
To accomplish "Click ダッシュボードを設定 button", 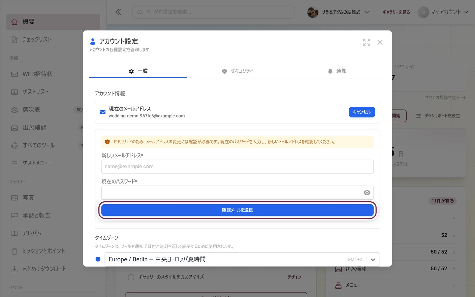I will (438, 116).
